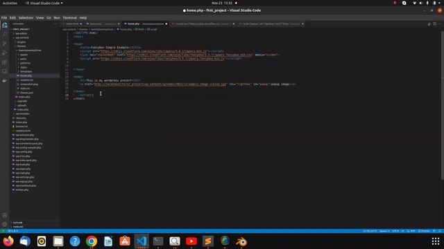Click the Split Editor Right icon
The width and height of the screenshot is (444, 249).
click(x=435, y=24)
